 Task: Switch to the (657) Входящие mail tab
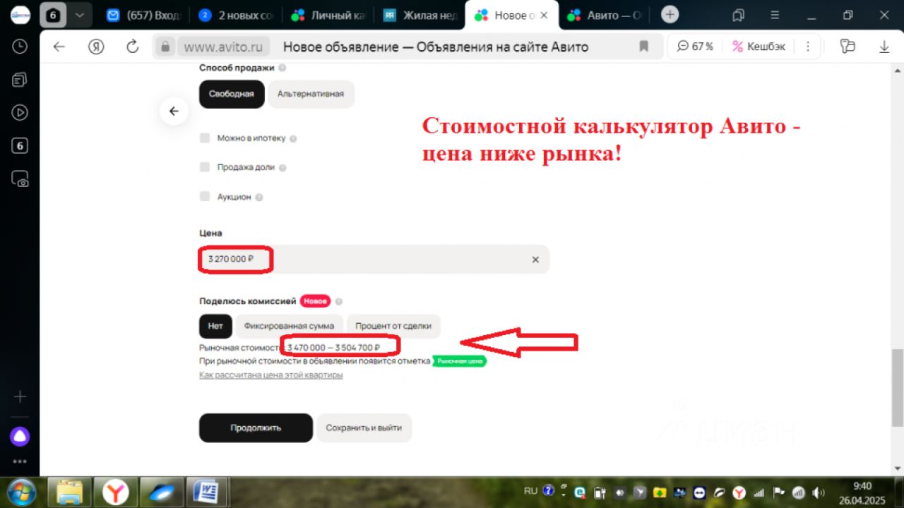[145, 15]
